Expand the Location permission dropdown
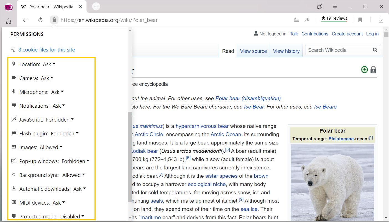Viewport: 389px width, 222px height. pyautogui.click(x=49, y=64)
